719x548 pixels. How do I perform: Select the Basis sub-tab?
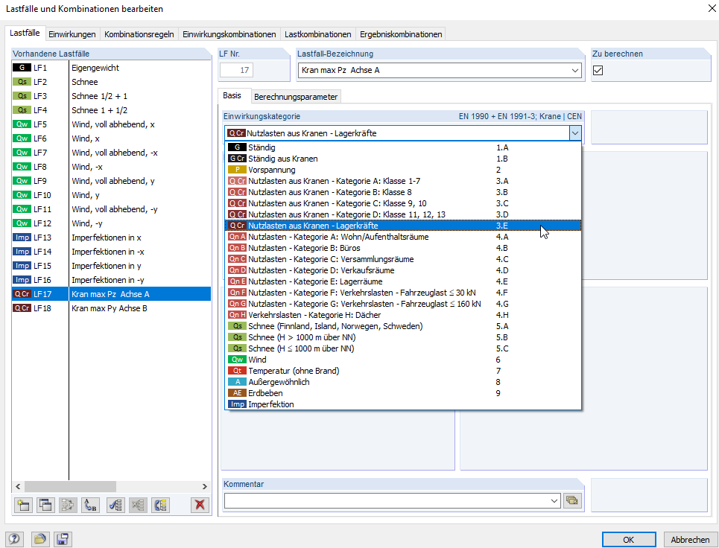click(232, 95)
